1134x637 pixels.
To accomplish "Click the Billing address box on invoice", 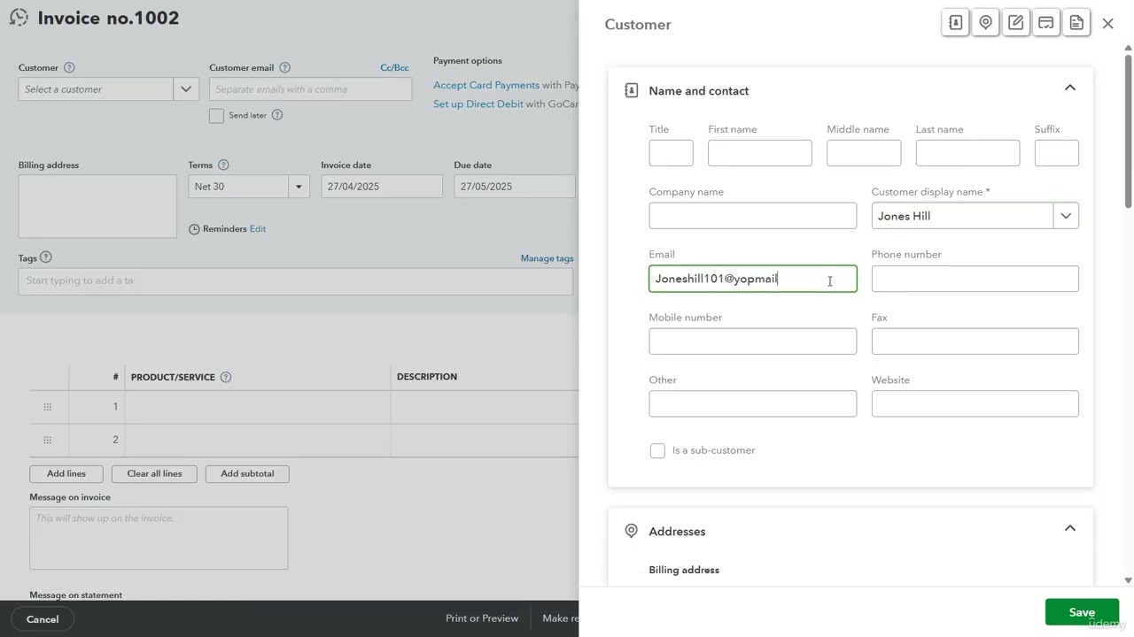I will pyautogui.click(x=97, y=206).
